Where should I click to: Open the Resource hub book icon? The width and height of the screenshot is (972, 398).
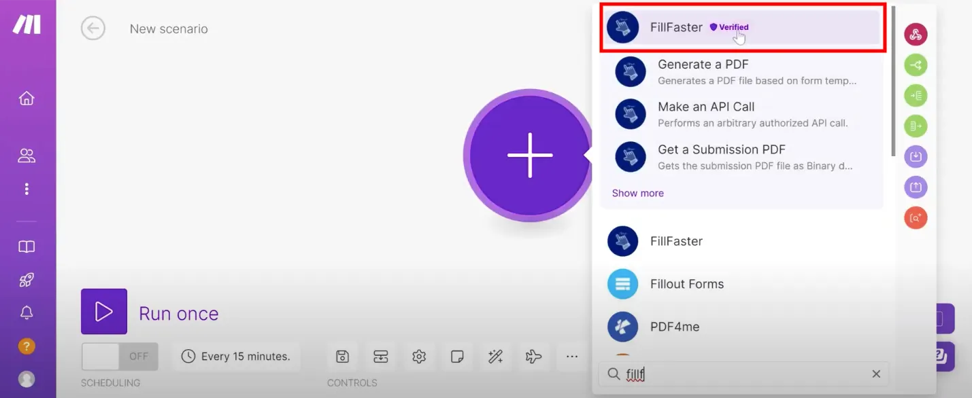[x=27, y=247]
